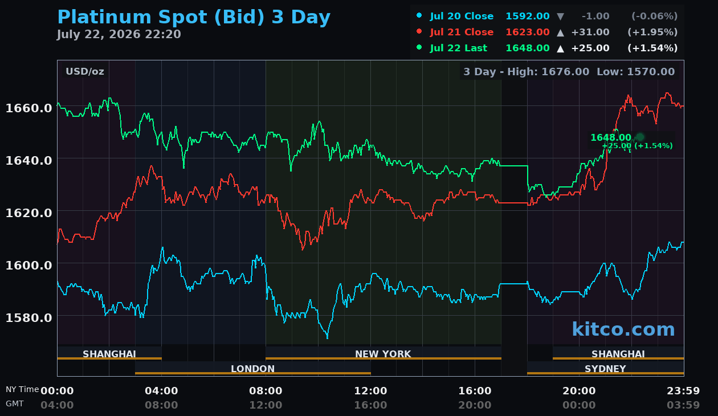Click the (+1.95%) change percentage
718x416 pixels.
pyautogui.click(x=653, y=32)
